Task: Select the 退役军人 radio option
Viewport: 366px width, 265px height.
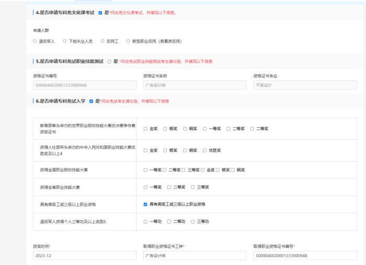Action: (x=35, y=41)
